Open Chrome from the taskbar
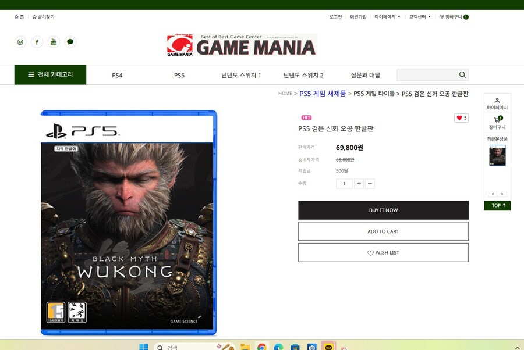524x350 pixels. (263, 345)
